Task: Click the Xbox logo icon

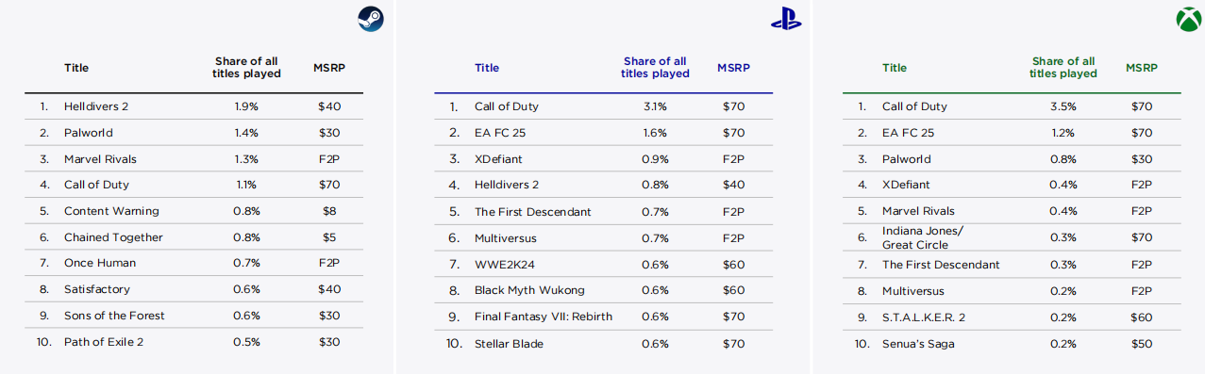Action: click(1189, 20)
